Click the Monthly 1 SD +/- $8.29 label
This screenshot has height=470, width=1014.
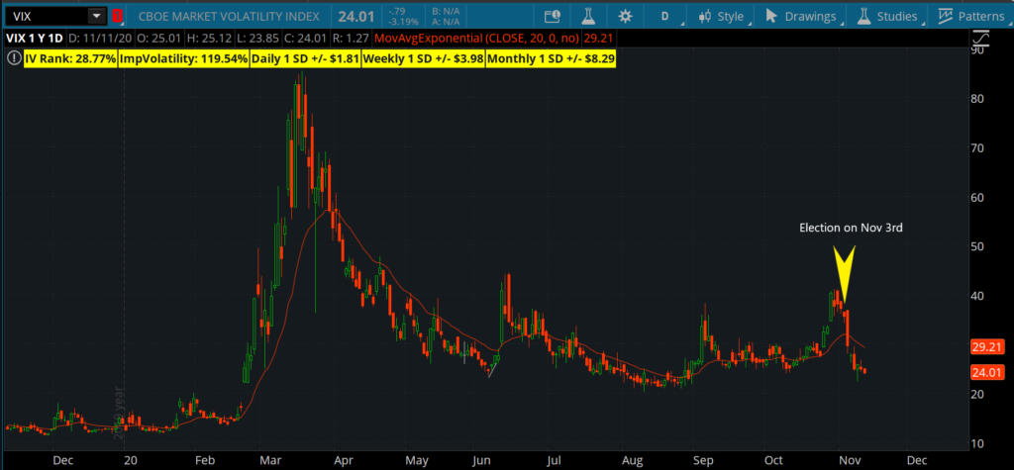(x=551, y=58)
